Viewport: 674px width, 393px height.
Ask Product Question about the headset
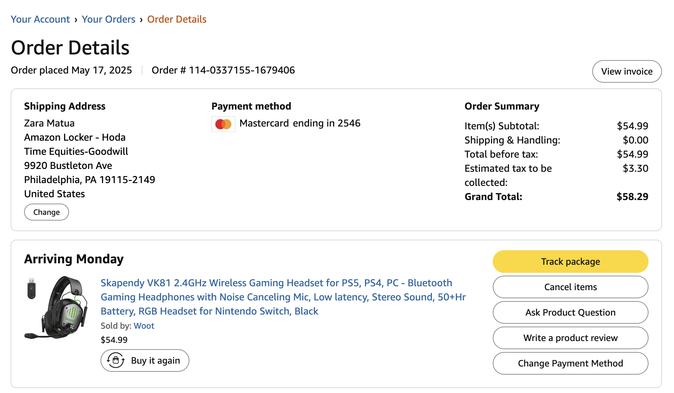[x=570, y=312]
